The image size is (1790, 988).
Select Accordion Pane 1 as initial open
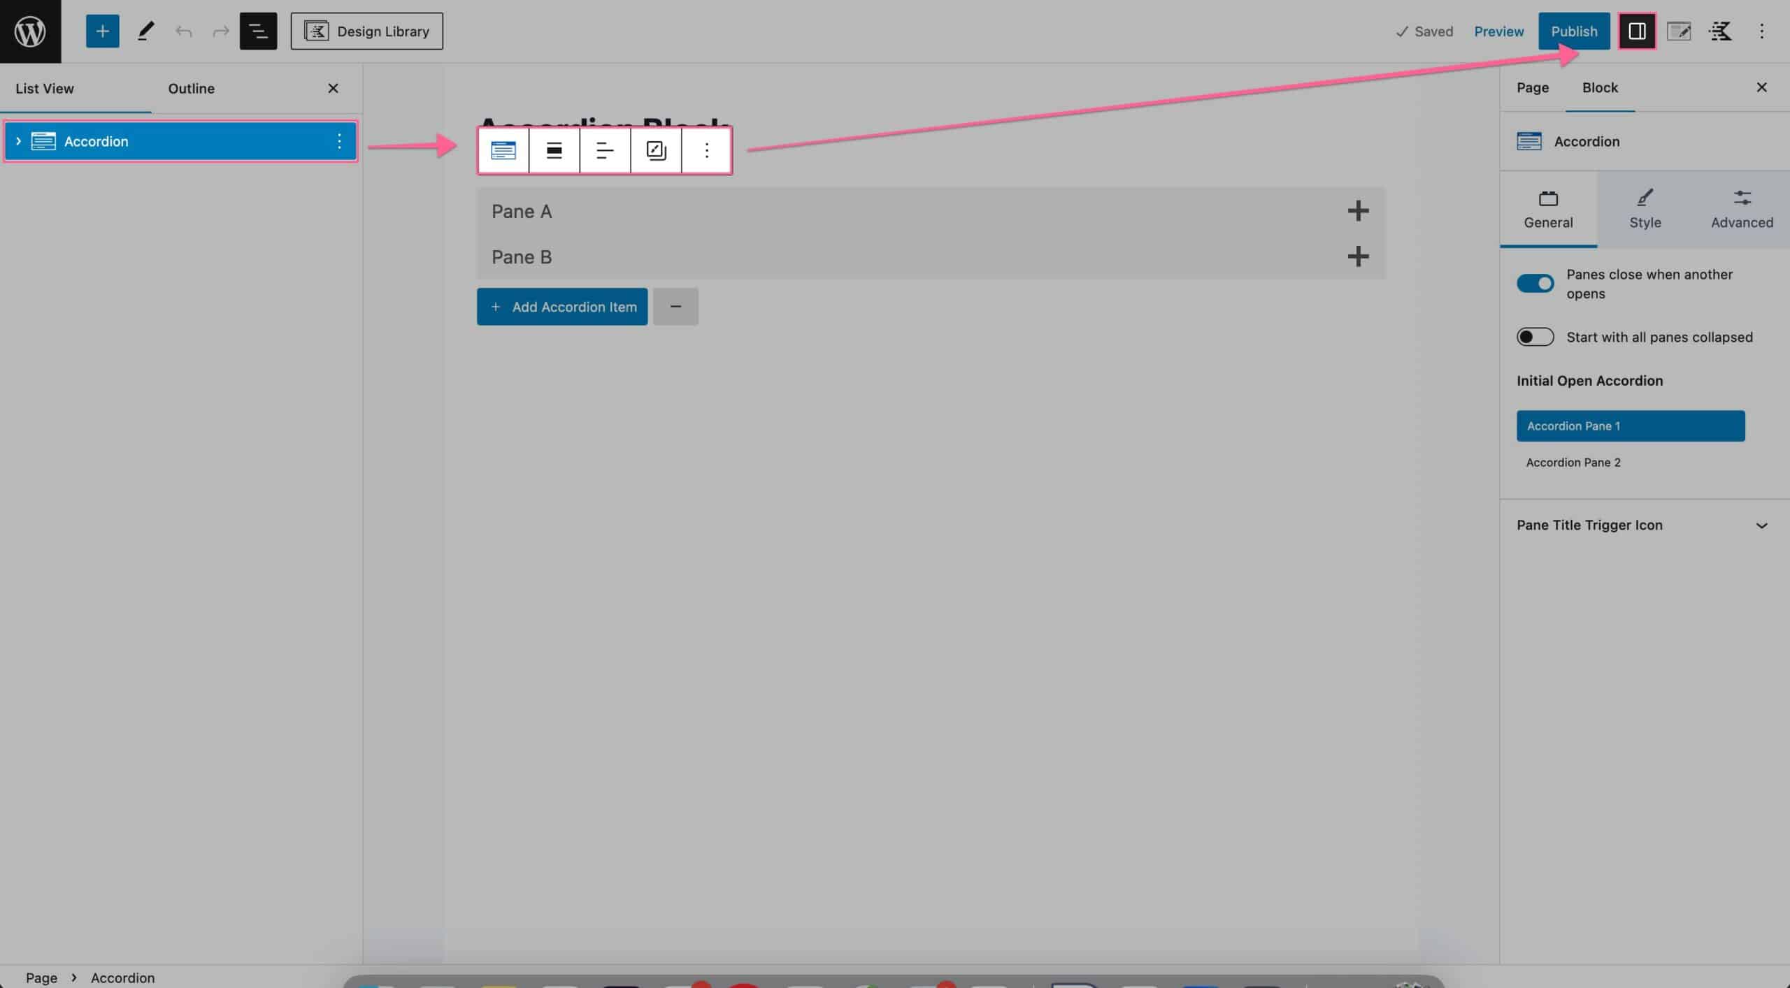click(1631, 426)
